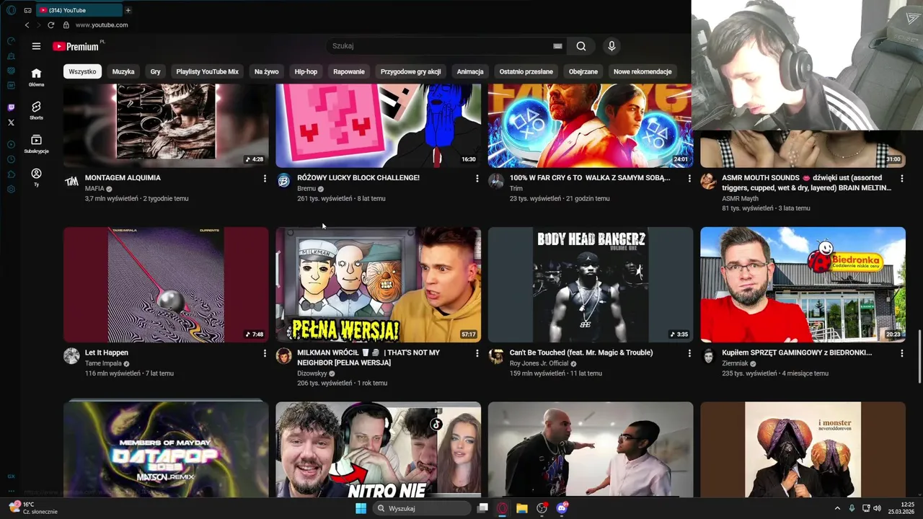The height and width of the screenshot is (519, 923).
Task: Open the YouTube hamburger guide menu
Action: point(36,46)
